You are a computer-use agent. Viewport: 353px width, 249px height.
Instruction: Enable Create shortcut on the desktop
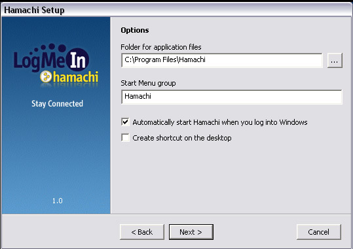125,137
